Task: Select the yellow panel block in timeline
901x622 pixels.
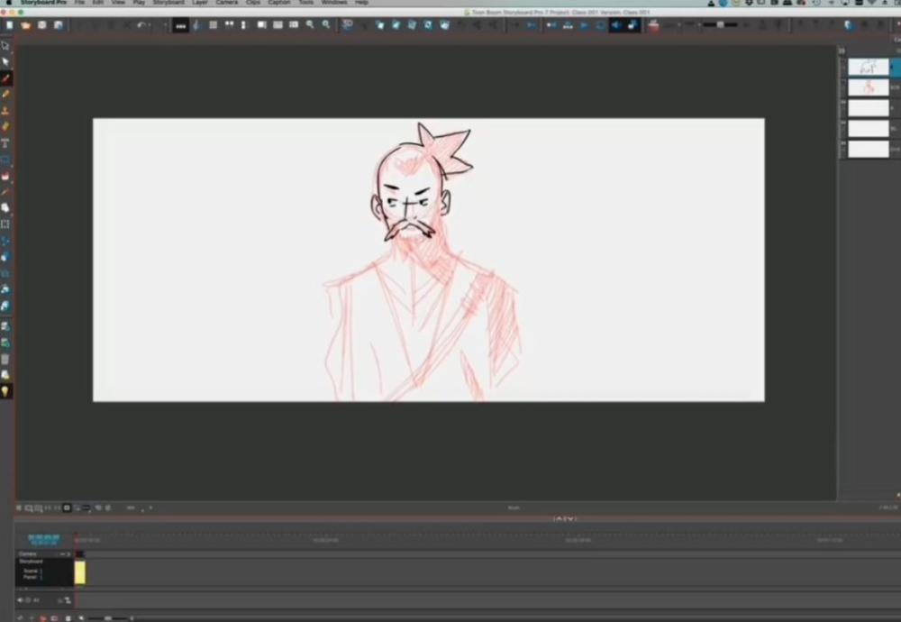Action: [80, 572]
